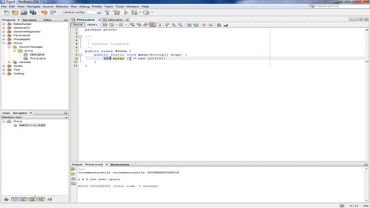The height and width of the screenshot is (208, 370).
Task: Click the Redo toolbar icon
Action: (x=53, y=13)
